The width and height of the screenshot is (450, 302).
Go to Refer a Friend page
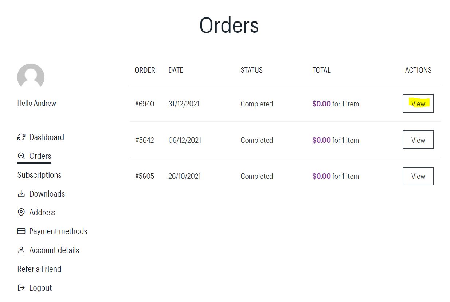click(x=39, y=269)
